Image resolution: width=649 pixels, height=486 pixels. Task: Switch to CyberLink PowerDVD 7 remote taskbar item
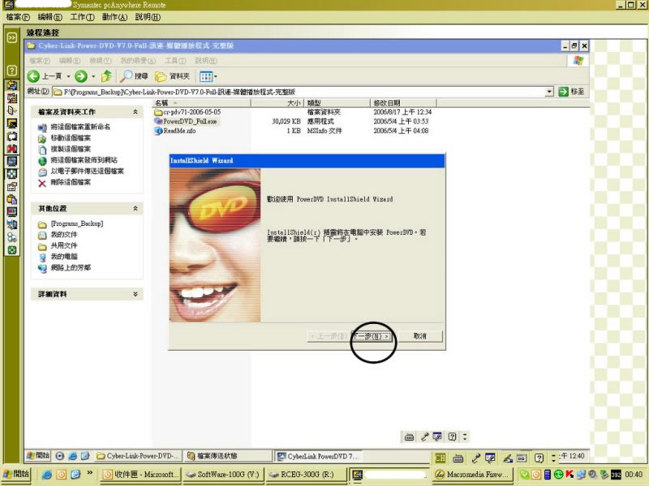(318, 456)
